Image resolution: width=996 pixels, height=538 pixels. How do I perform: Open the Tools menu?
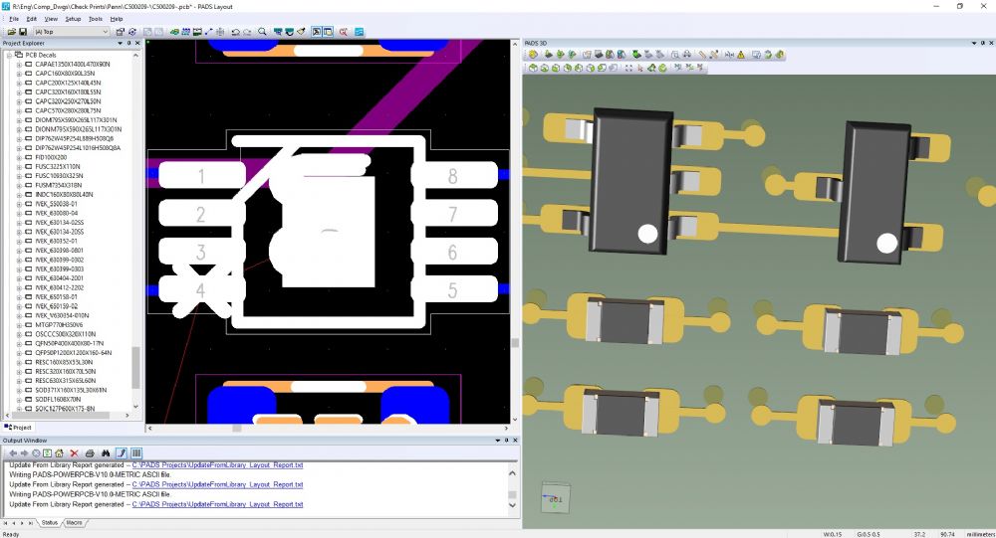coord(96,19)
